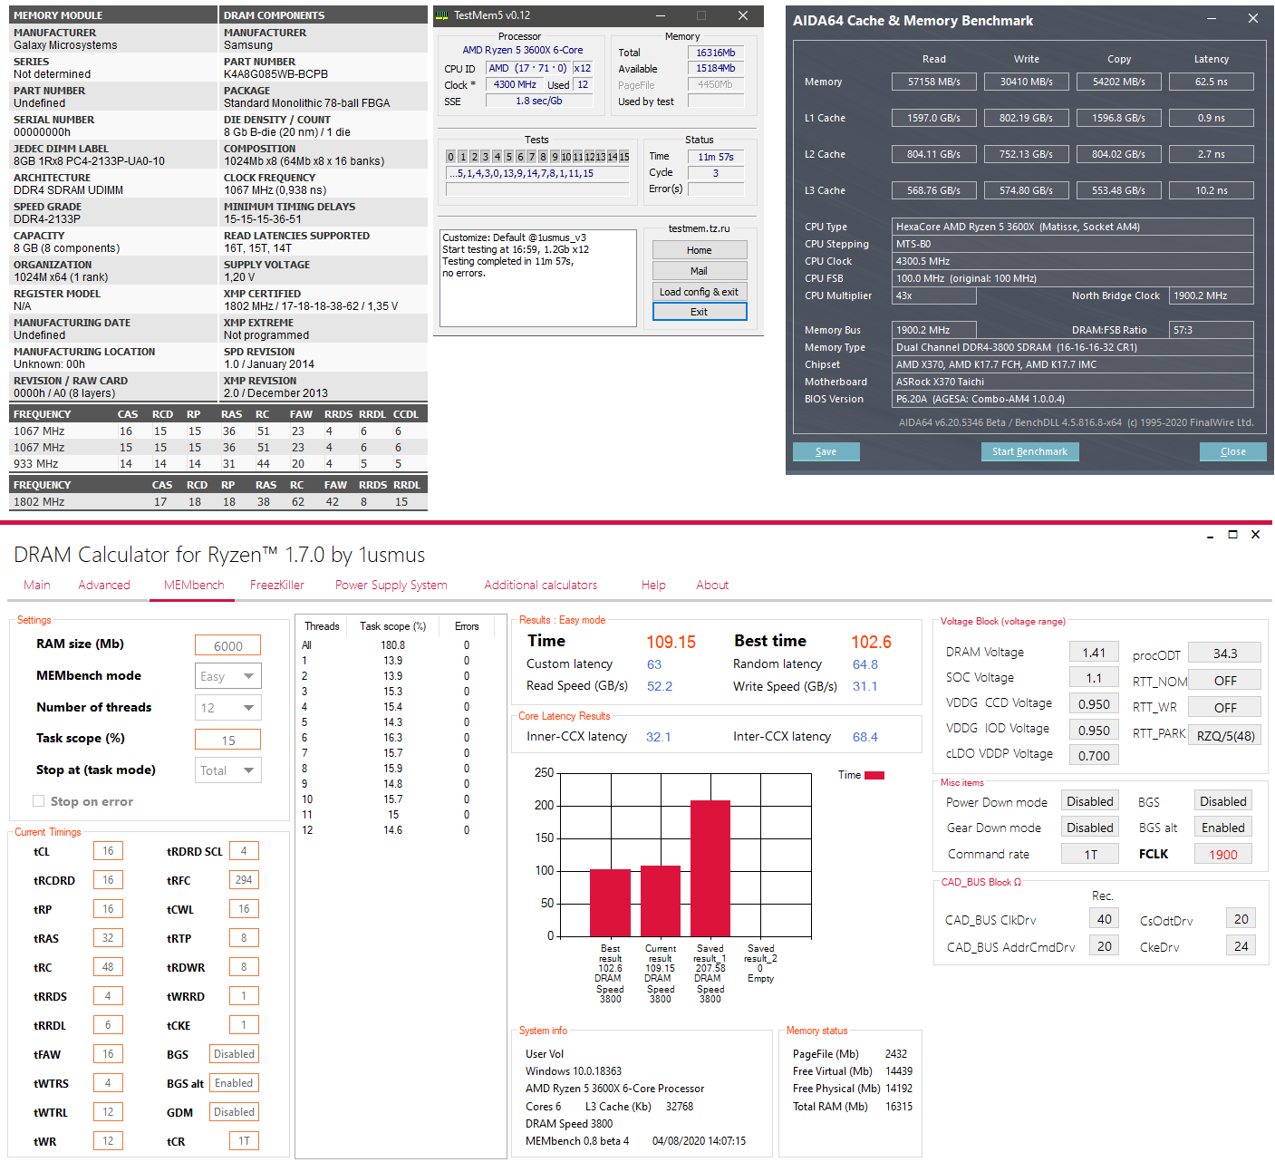This screenshot has width=1275, height=1162.
Task: Click the Mail button in TestMem5
Action: coord(700,271)
